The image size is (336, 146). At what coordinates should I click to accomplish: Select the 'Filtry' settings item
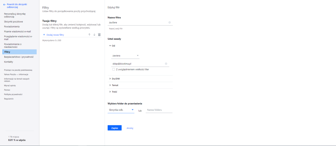[x=19, y=52]
